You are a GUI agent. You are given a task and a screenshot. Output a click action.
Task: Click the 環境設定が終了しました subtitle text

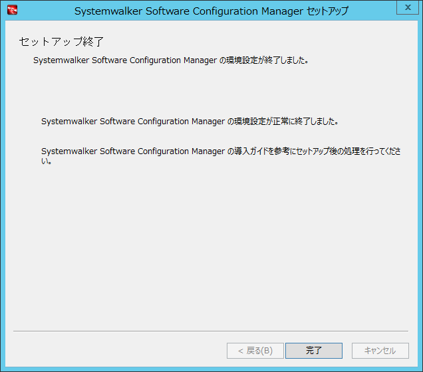pyautogui.click(x=171, y=60)
